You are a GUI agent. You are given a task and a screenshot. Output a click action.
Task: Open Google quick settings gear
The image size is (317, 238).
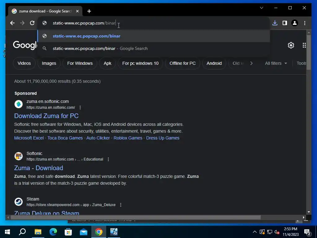[x=291, y=45]
